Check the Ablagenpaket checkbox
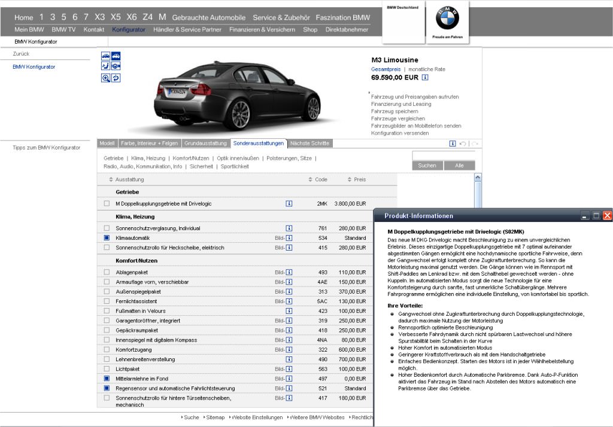The height and width of the screenshot is (427, 613). click(x=107, y=272)
